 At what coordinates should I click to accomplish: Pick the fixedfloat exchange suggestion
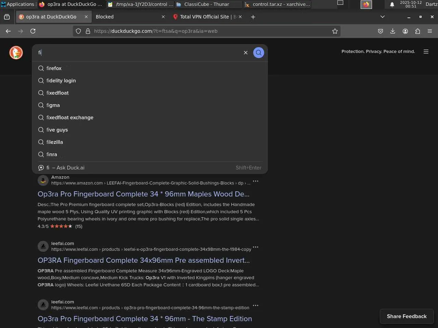click(x=150, y=118)
